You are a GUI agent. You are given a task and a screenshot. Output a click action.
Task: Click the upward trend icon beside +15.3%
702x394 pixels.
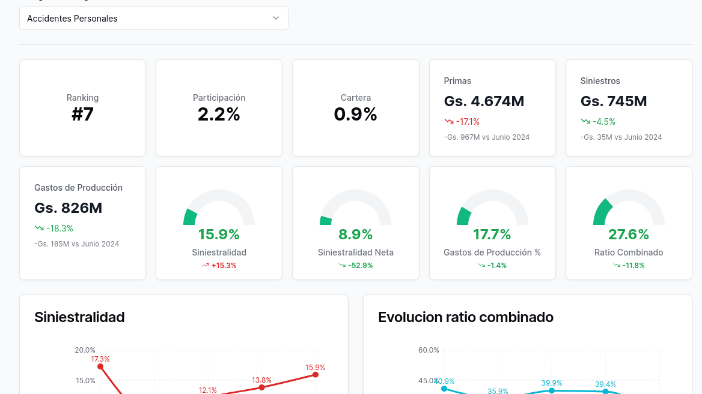coord(206,265)
